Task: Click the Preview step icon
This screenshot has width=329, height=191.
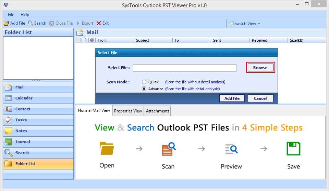Action: (231, 149)
